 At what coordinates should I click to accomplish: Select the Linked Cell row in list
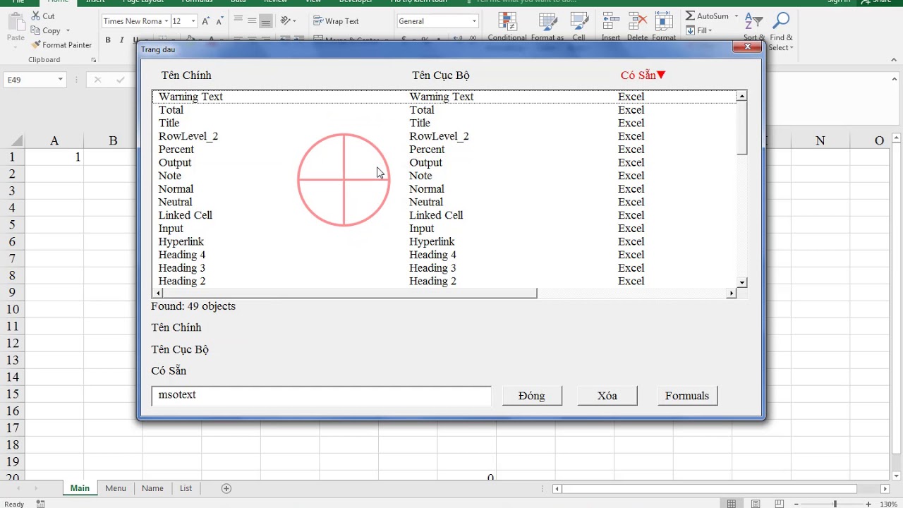pyautogui.click(x=444, y=215)
